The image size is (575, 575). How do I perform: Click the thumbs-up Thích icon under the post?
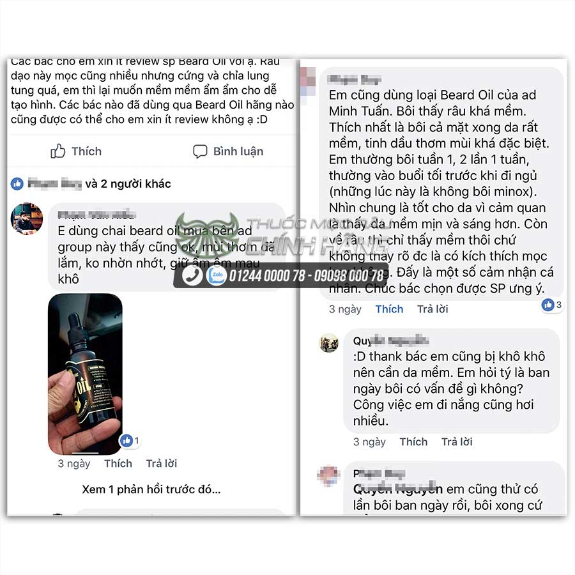click(58, 151)
